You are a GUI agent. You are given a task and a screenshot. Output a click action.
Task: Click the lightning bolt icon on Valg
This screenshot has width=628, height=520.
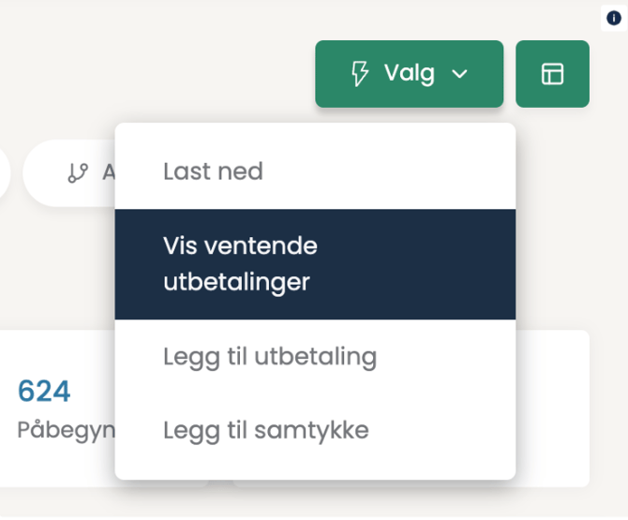click(x=360, y=74)
